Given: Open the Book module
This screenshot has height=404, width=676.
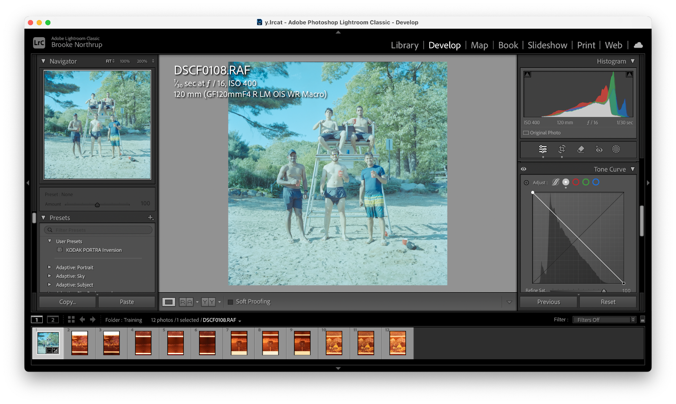Looking at the screenshot, I should [508, 45].
